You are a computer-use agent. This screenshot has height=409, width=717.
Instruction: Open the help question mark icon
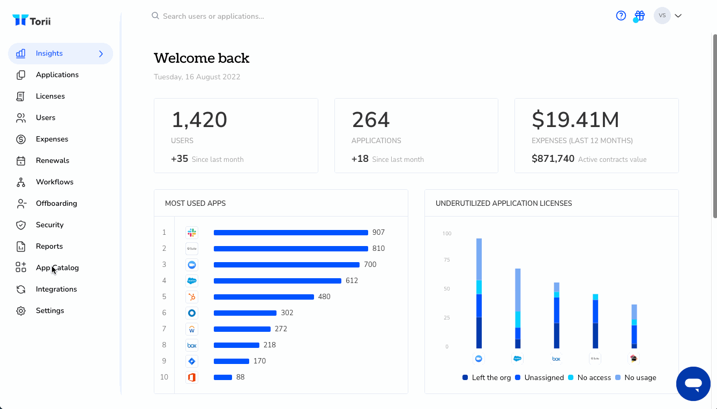[x=621, y=16]
